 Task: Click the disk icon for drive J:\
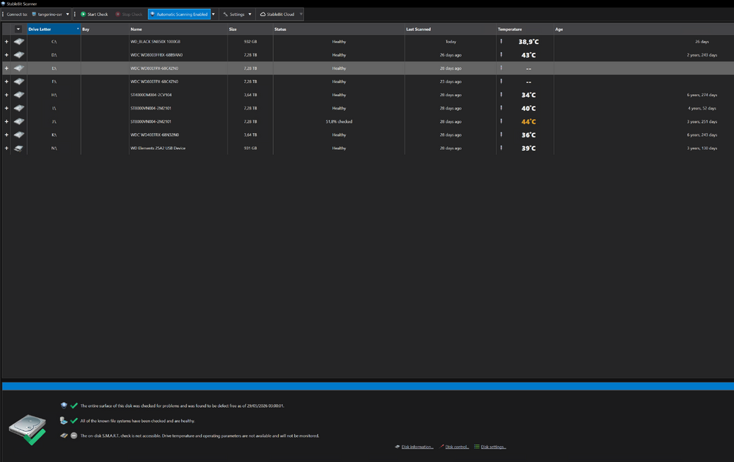(x=19, y=121)
